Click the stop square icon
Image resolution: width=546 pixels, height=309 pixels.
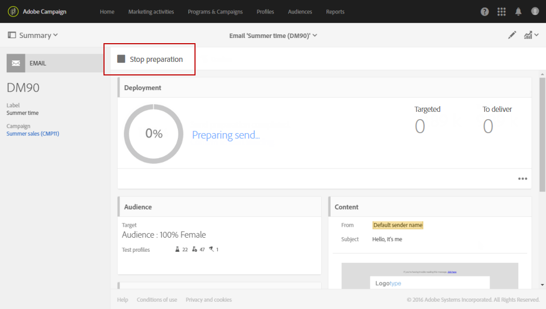tap(121, 59)
